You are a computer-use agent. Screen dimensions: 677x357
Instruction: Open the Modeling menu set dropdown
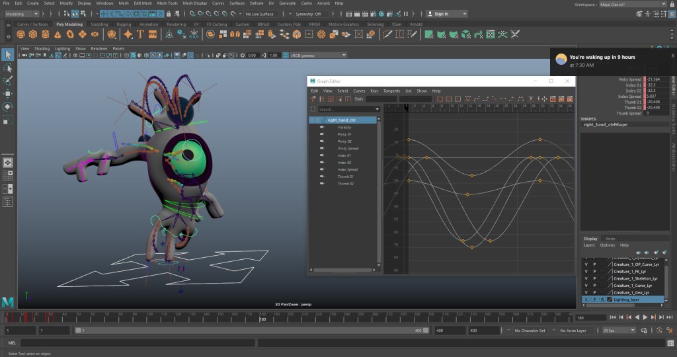22,14
